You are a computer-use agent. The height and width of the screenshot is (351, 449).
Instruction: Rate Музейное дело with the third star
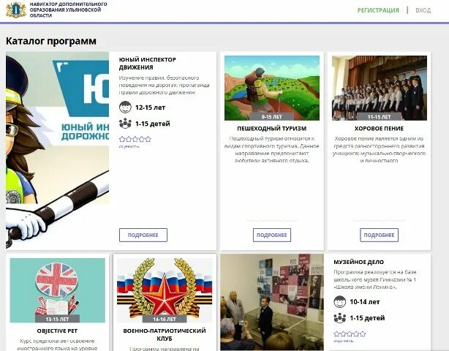tap(350, 334)
